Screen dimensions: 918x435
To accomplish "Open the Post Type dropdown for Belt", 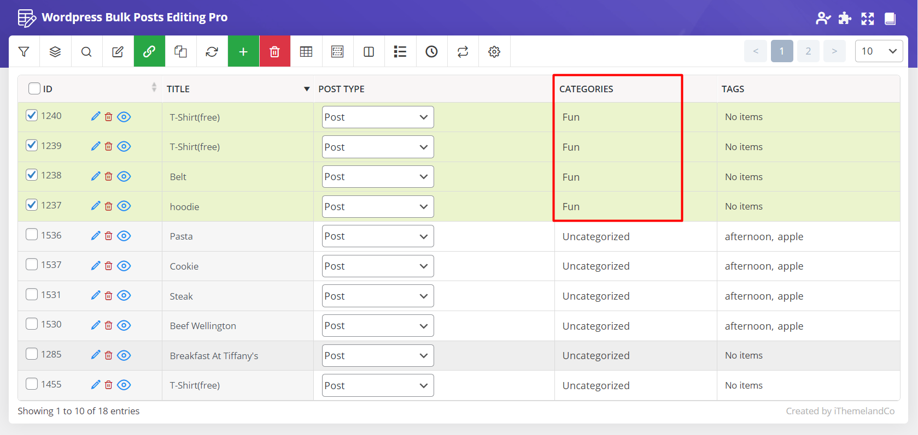I will point(377,177).
